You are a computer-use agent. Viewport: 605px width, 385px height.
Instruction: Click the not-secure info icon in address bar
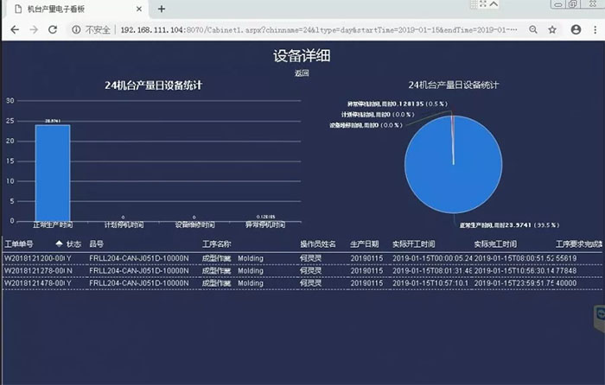[76, 29]
